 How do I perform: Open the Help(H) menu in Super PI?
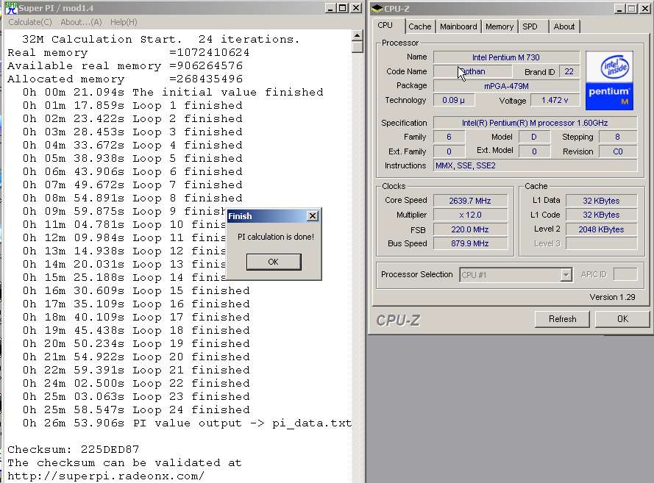click(124, 22)
